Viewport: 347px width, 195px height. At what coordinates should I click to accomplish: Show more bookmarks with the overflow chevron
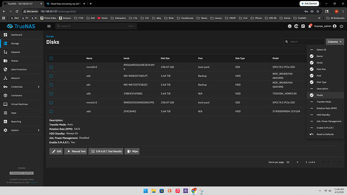coord(319,18)
